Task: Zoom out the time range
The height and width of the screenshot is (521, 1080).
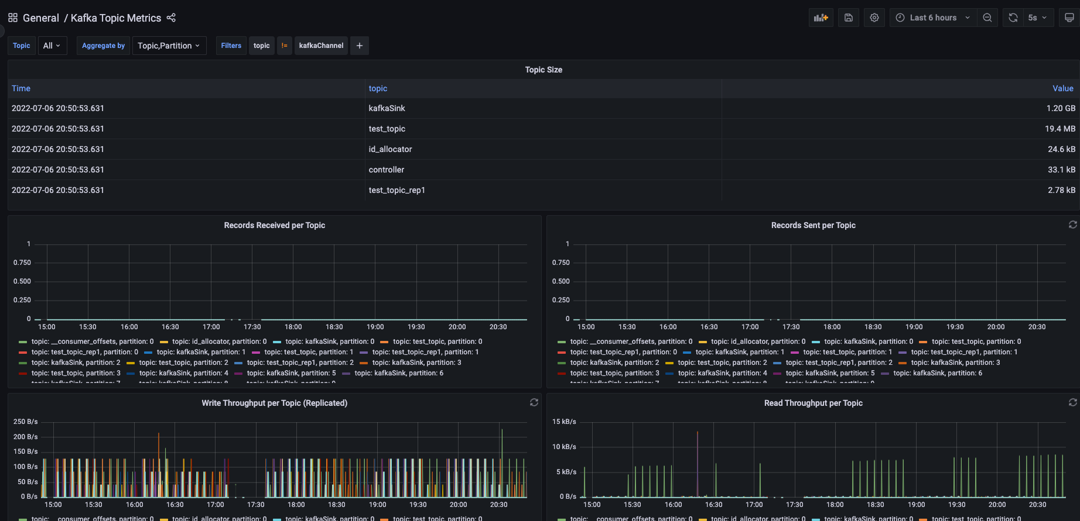Action: 987,18
